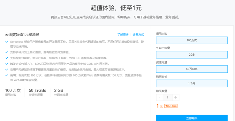Image resolution: width=235 pixels, height=121 pixels.
Task: Click the 外网出流量 label above 2GB
Action: click(163, 48)
